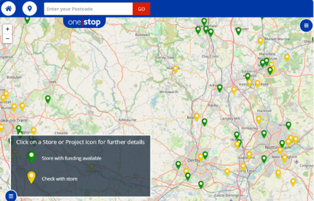
Task: Select the yellow pin at West Bridgford
Action: 284,158
